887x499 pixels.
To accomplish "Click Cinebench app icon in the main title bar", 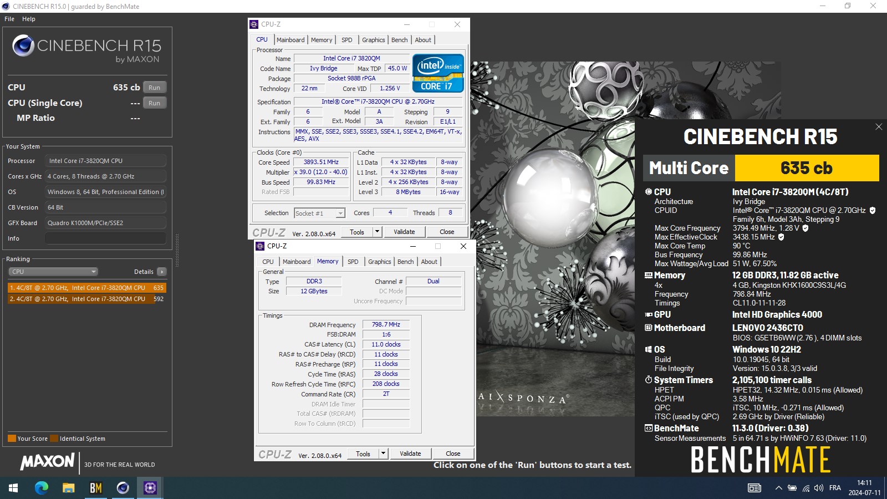I will [6, 6].
